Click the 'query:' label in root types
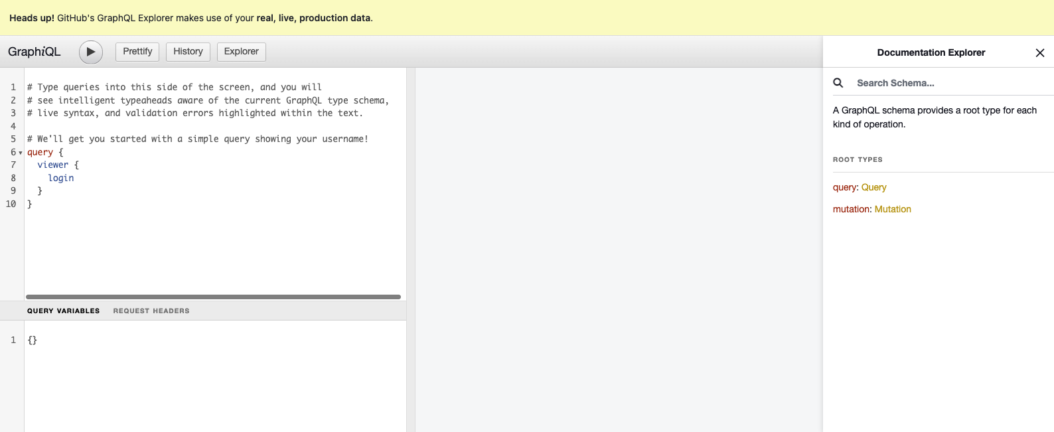1054x432 pixels. tap(846, 187)
